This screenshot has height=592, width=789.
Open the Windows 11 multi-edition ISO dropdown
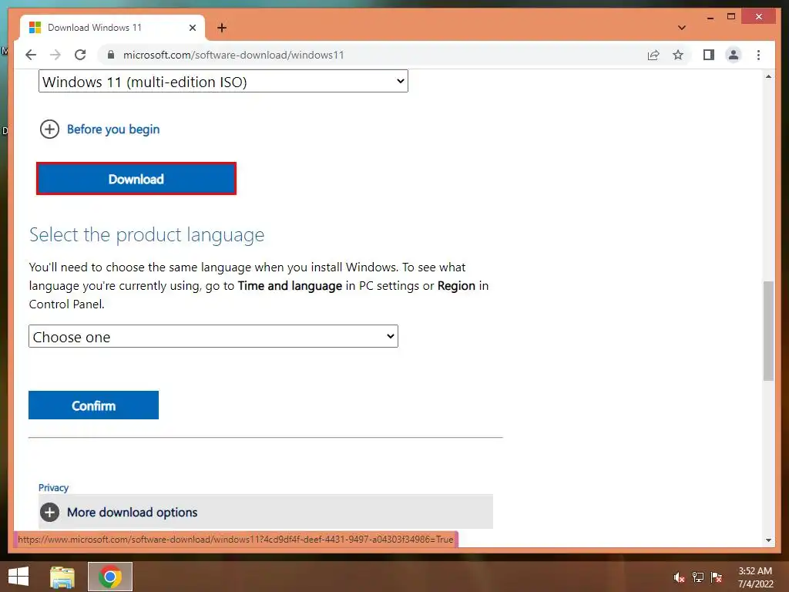[x=223, y=82]
